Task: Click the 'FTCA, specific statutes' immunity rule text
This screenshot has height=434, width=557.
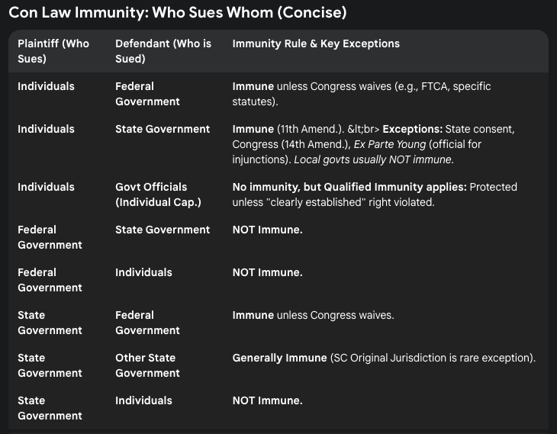Action: click(361, 94)
